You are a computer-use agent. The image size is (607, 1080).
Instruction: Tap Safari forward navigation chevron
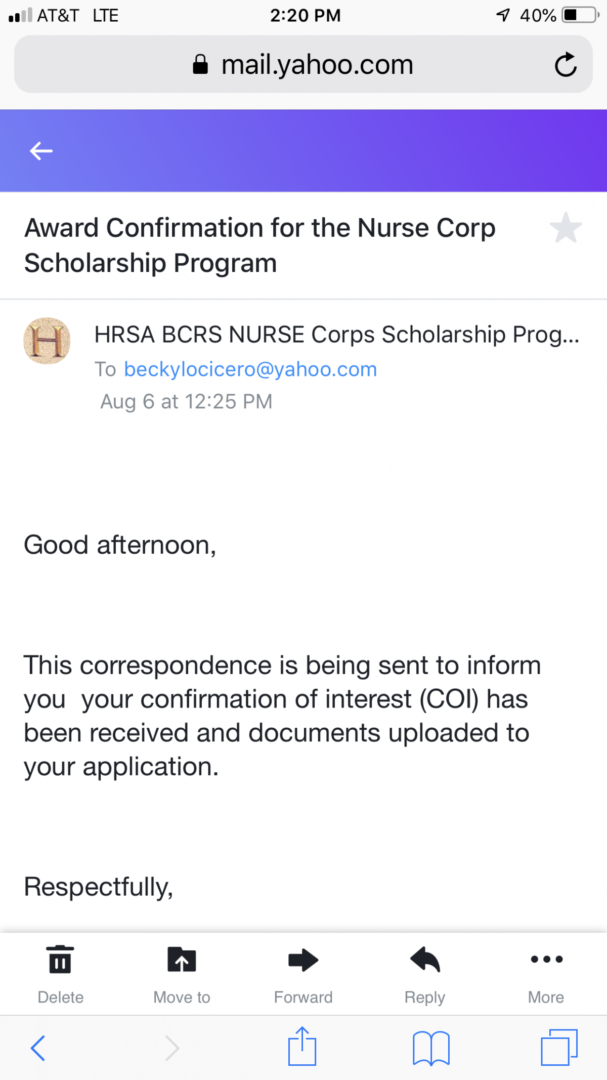(x=172, y=1048)
